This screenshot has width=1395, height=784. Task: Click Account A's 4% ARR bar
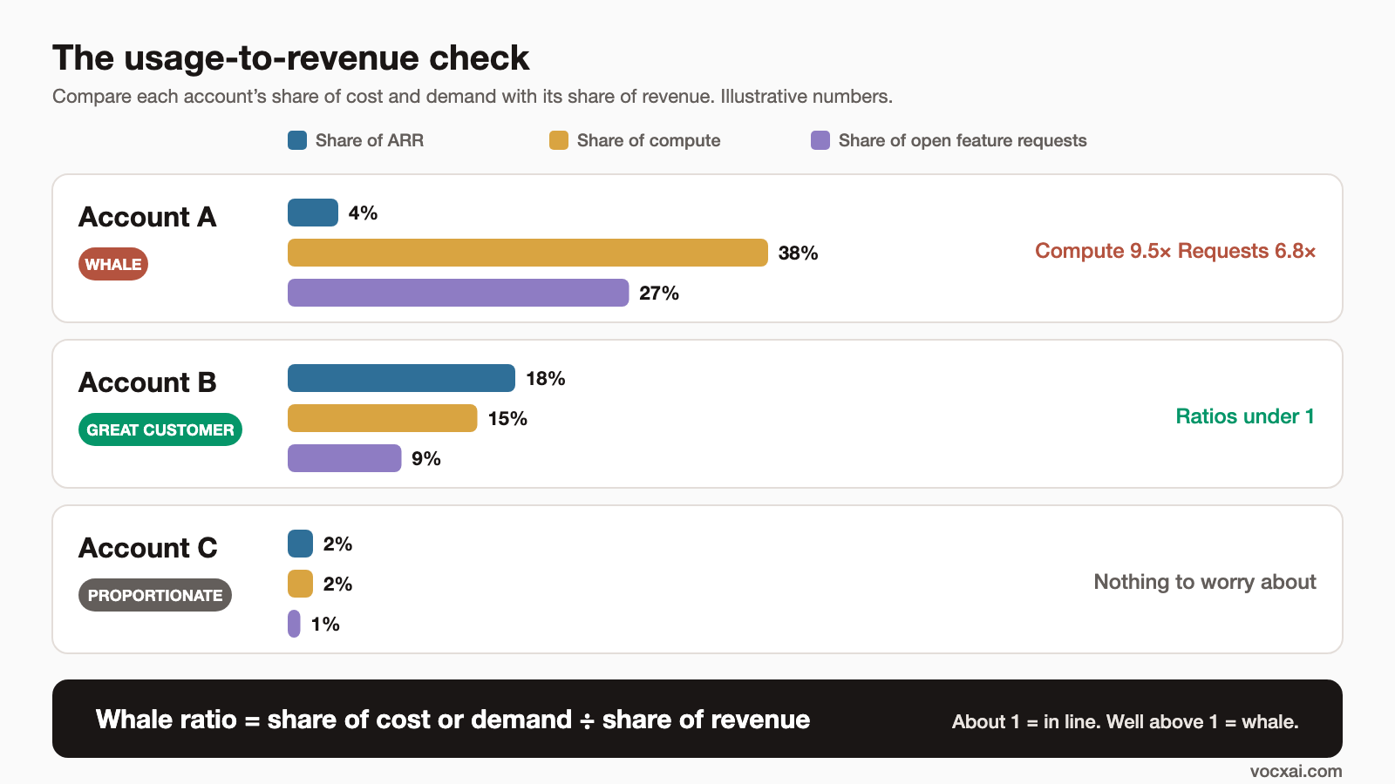coord(313,213)
